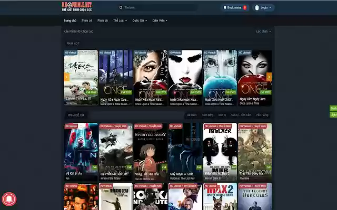Open the Insidious: The Last Key poster

(x=185, y=152)
